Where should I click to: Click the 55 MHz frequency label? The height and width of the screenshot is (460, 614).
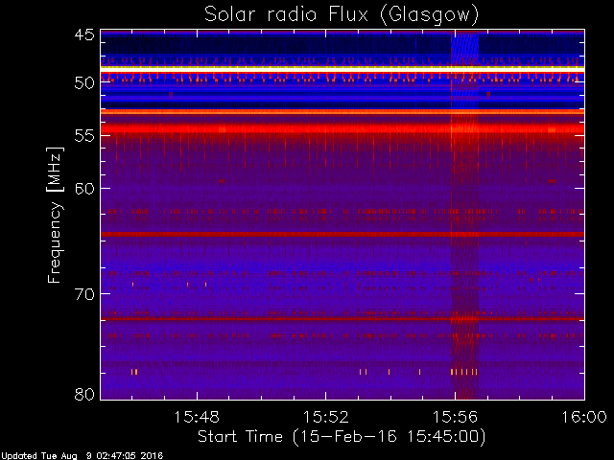[x=85, y=136]
